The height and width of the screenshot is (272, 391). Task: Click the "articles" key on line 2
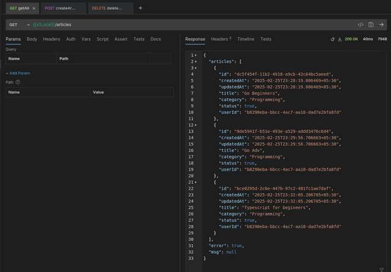click(x=220, y=62)
